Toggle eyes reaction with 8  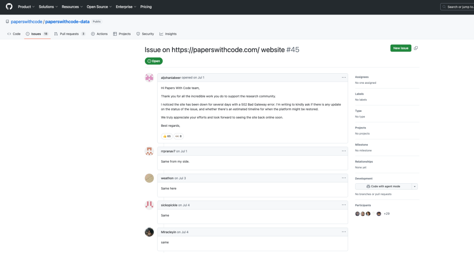pyautogui.click(x=179, y=136)
